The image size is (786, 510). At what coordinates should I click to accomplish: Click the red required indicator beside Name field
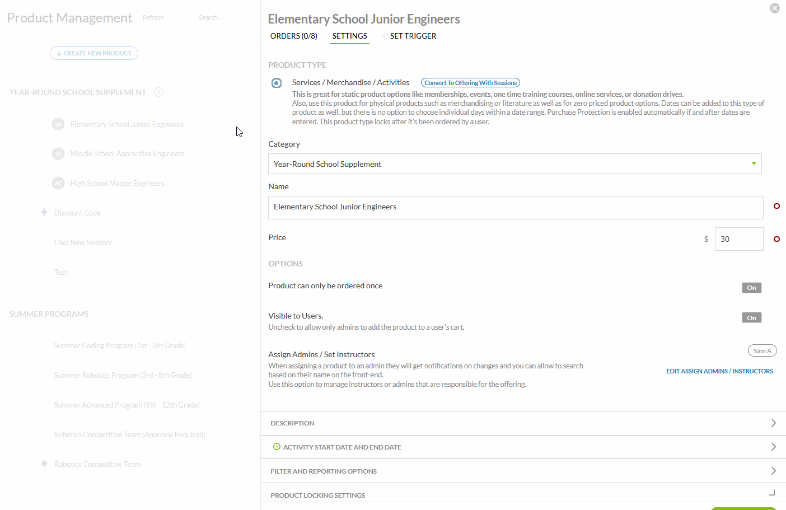tap(776, 206)
